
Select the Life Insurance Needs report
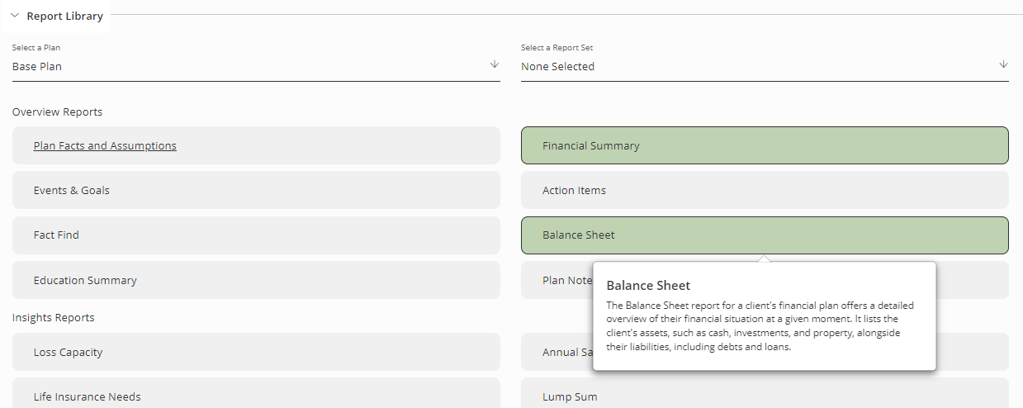[x=256, y=395]
